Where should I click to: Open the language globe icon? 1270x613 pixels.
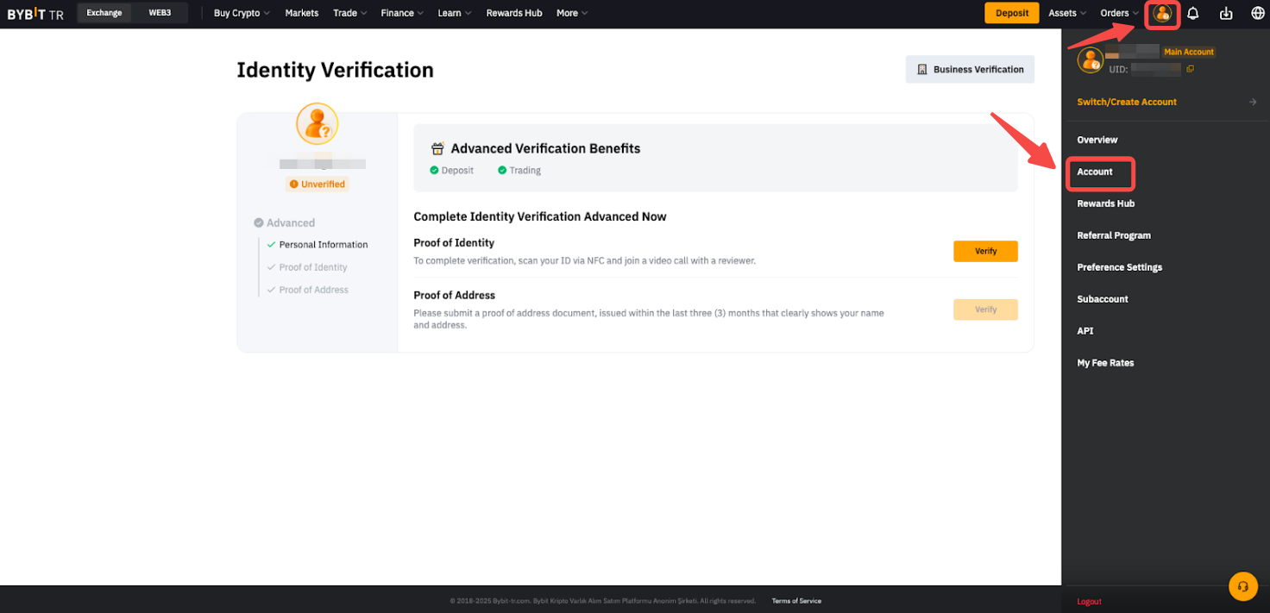[1257, 14]
